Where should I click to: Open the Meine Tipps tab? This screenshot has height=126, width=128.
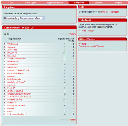[30, 3]
